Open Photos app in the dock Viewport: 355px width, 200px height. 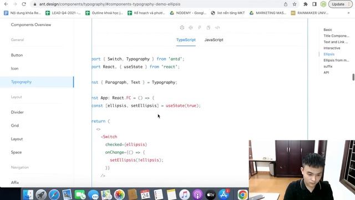coord(119,194)
